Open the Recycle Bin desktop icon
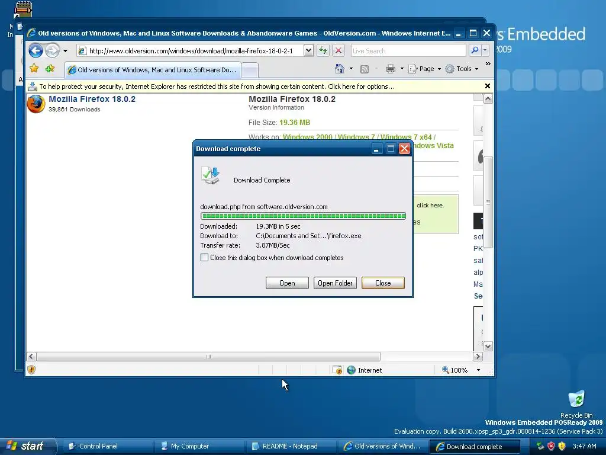This screenshot has width=606, height=455. point(576,404)
